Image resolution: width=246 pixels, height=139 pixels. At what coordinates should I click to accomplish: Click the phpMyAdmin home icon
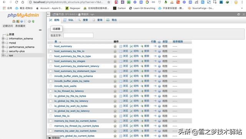[x=14, y=21]
